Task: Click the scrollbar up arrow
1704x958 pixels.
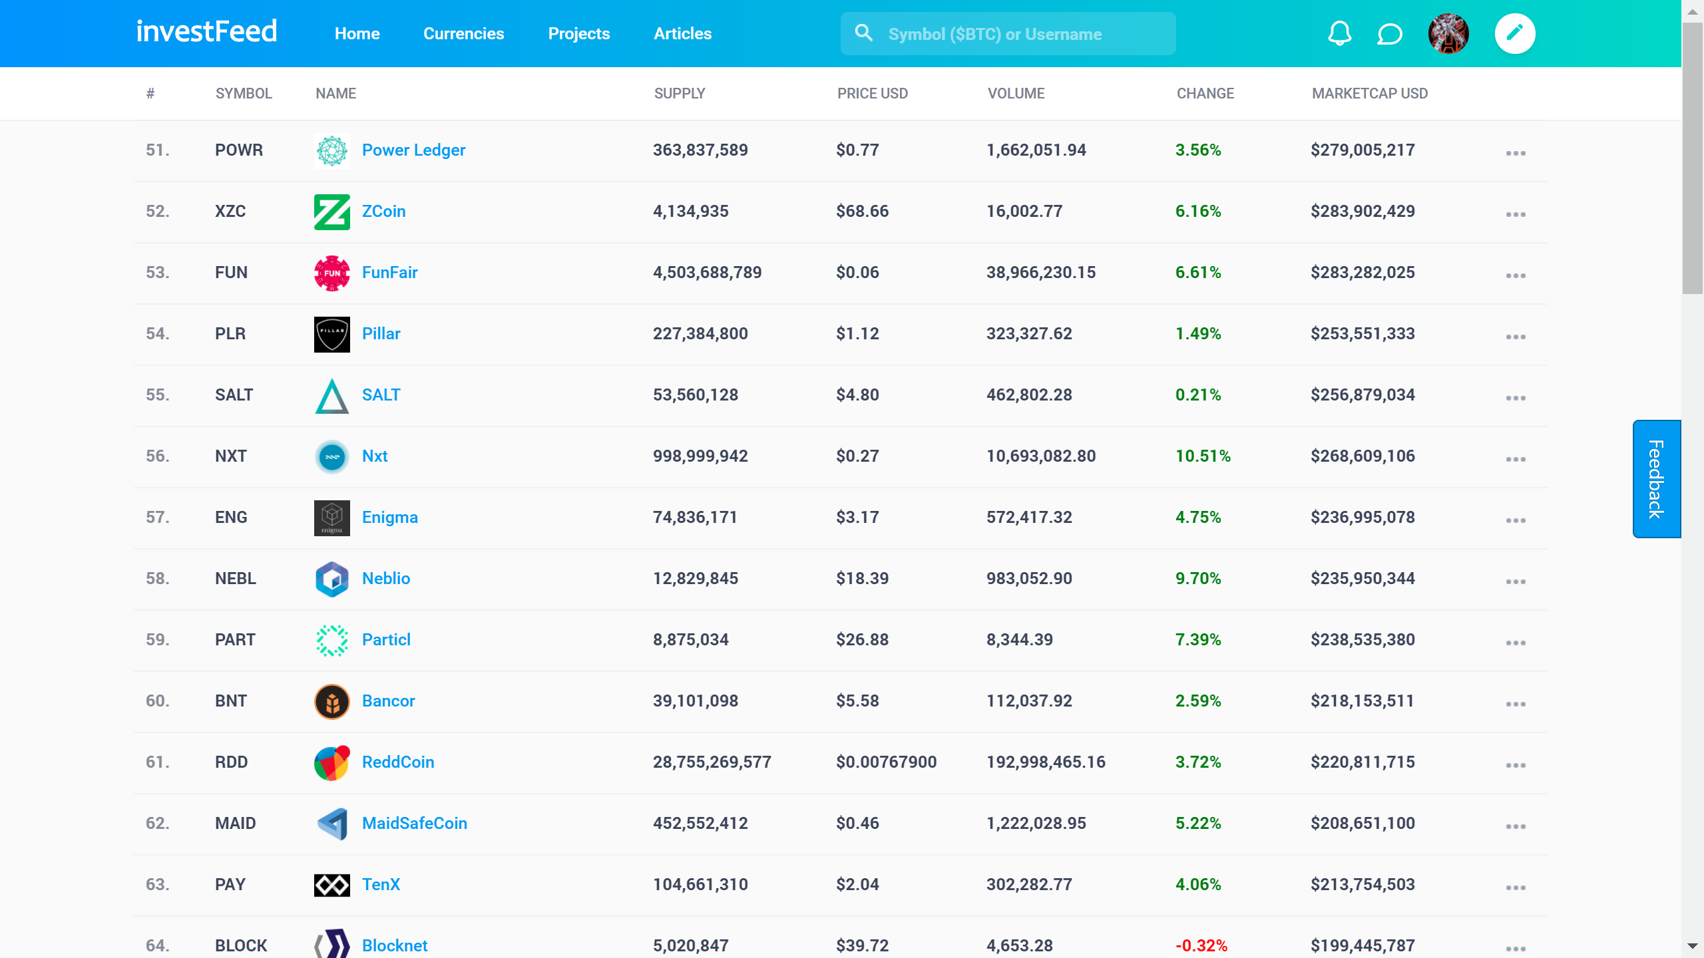Action: pyautogui.click(x=1692, y=12)
